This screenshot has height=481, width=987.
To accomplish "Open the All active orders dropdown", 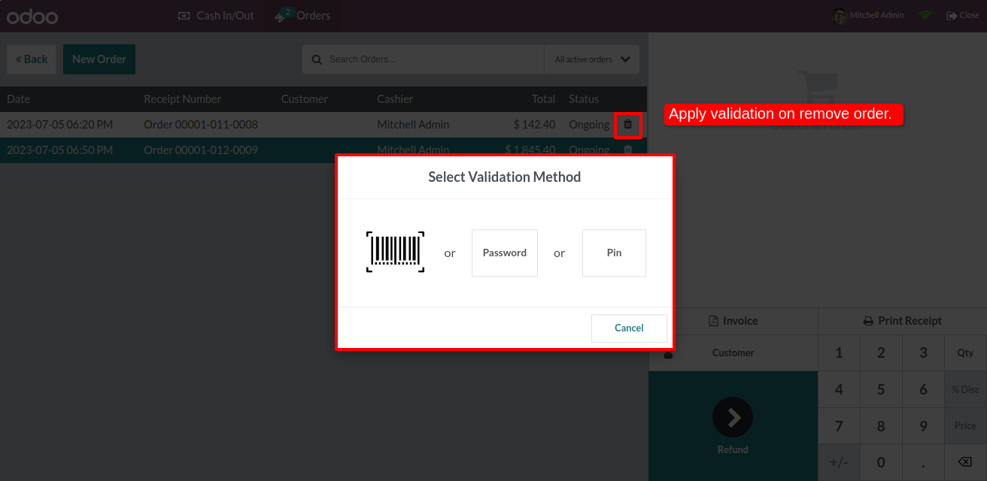I will [592, 59].
